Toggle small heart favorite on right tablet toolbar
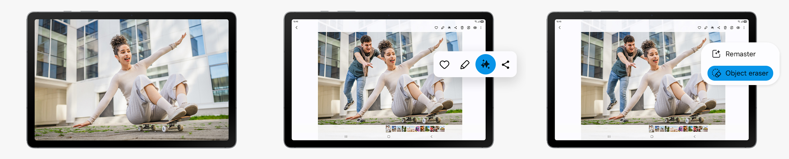Screen dimensions: 789x159 (x=699, y=28)
